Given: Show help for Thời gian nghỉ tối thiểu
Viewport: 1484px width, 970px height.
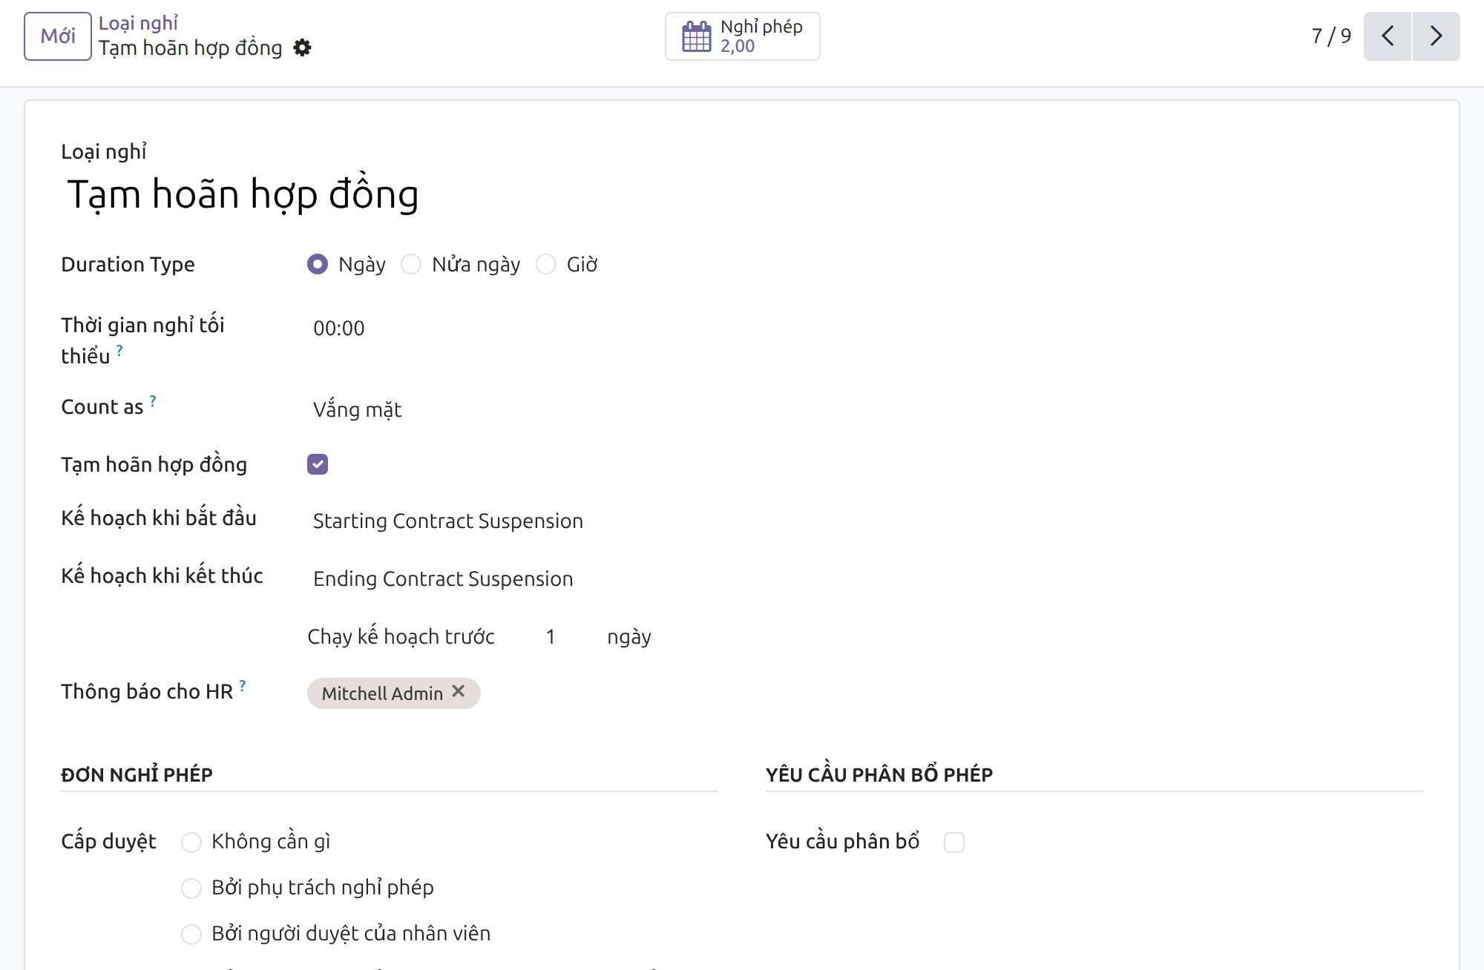Looking at the screenshot, I should click(119, 350).
